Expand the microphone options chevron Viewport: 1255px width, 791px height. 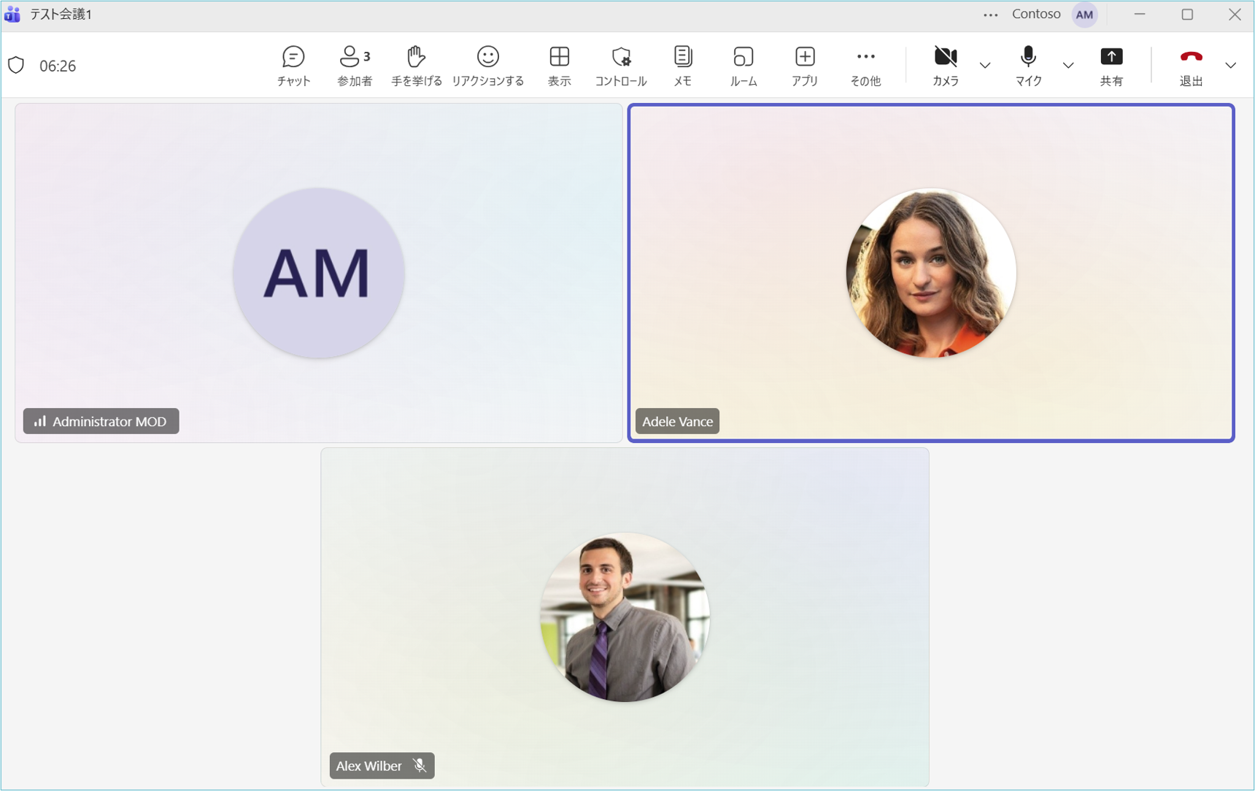tap(1068, 66)
